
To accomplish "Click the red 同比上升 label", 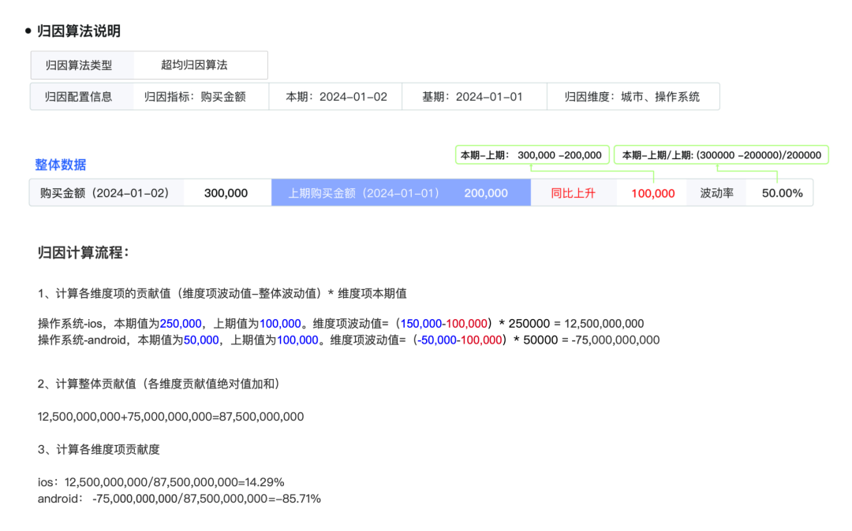I will coord(574,193).
